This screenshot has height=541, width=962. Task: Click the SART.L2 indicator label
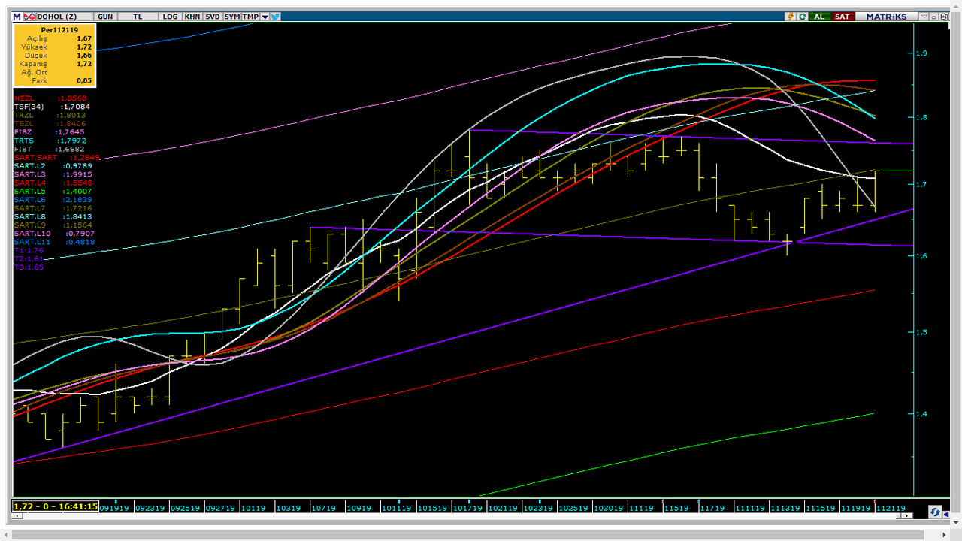point(30,166)
